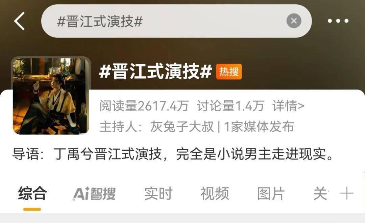Go back with the left arrow icon
The image size is (365, 223).
[20, 21]
